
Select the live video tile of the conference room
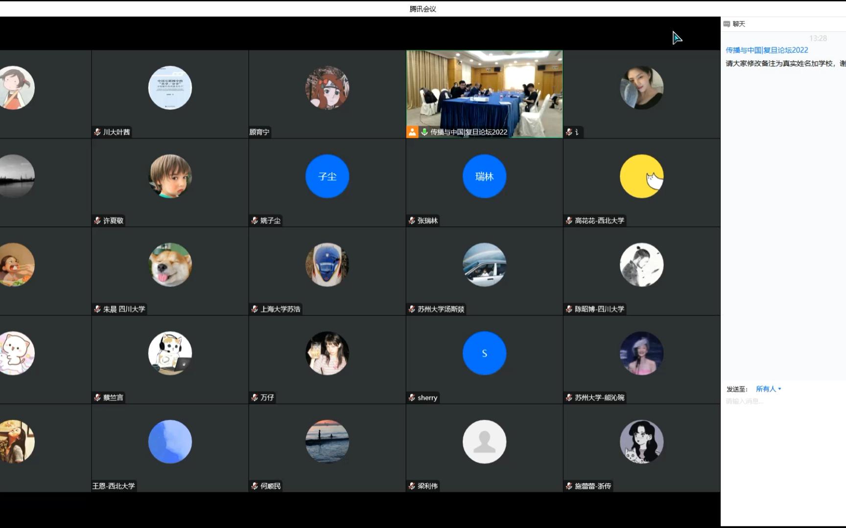pyautogui.click(x=484, y=94)
